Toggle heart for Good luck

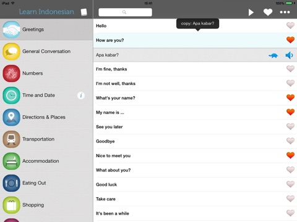point(290,184)
